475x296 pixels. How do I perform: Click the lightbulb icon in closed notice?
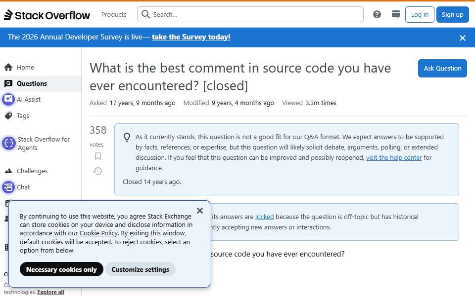[x=127, y=137]
